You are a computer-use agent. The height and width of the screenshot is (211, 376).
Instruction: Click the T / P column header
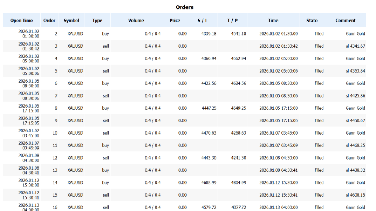[x=232, y=21]
